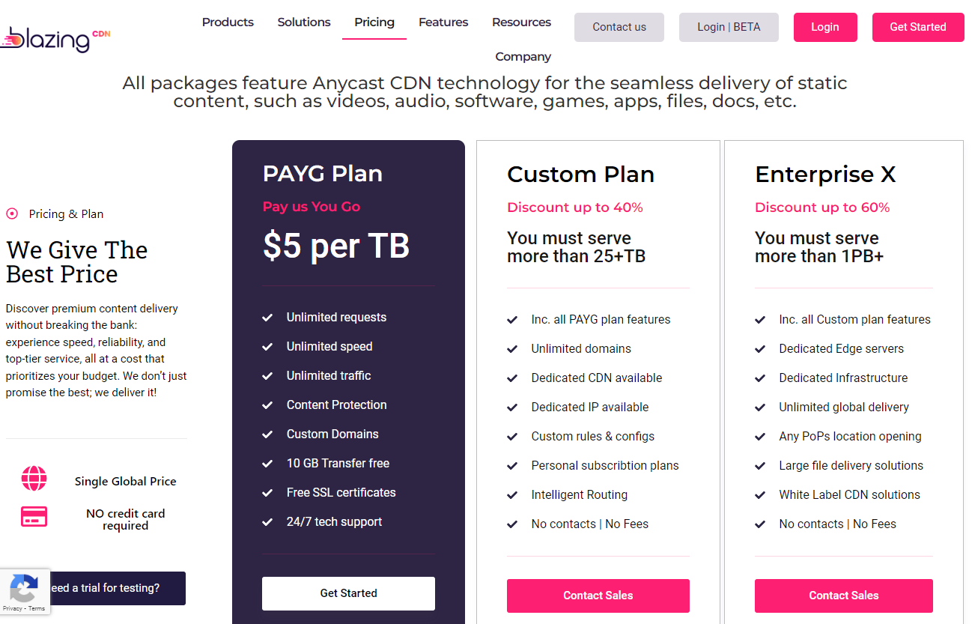972x624 pixels.
Task: Click the globe Single Global Price icon
Action: 34,478
